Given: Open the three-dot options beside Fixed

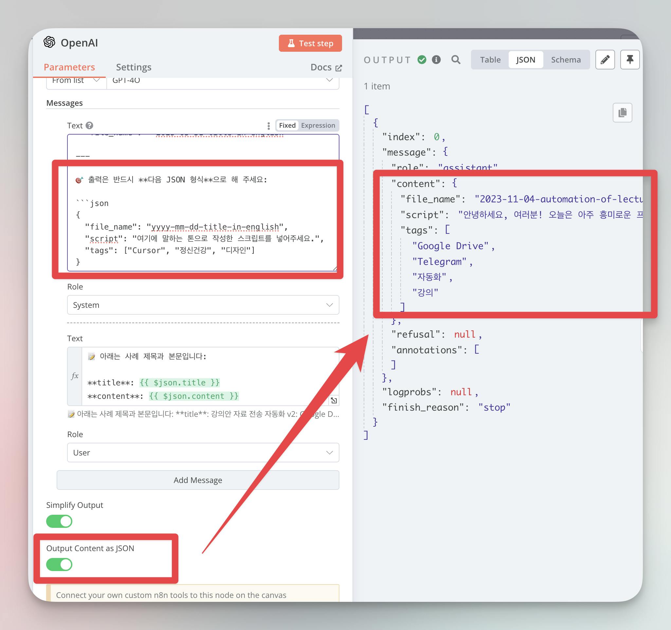Looking at the screenshot, I should [x=268, y=126].
